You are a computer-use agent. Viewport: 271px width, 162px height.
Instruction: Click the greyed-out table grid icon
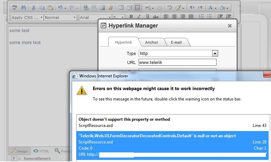pyautogui.click(x=160, y=8)
